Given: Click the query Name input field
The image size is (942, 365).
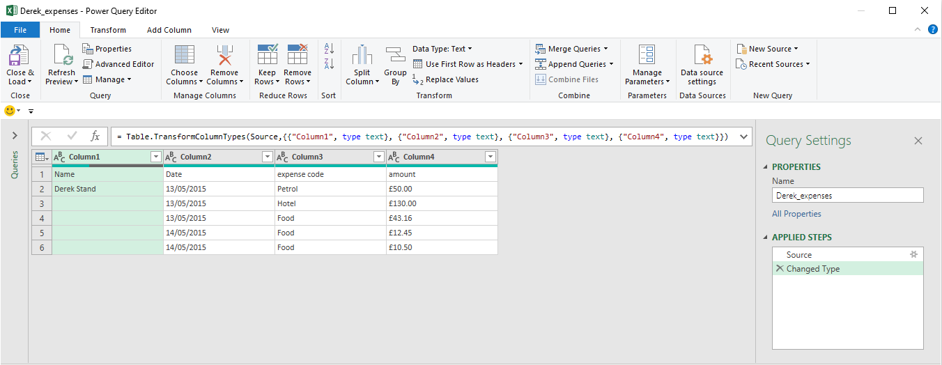Looking at the screenshot, I should [848, 196].
